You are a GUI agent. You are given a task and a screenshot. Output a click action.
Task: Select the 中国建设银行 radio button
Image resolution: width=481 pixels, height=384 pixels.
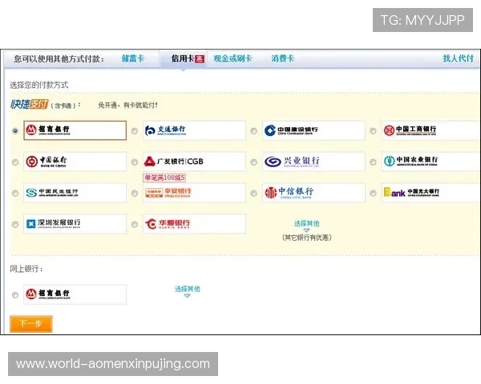tap(253, 131)
